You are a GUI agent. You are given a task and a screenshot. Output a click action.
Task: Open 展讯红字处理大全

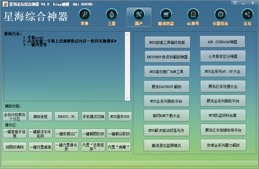tap(223, 86)
